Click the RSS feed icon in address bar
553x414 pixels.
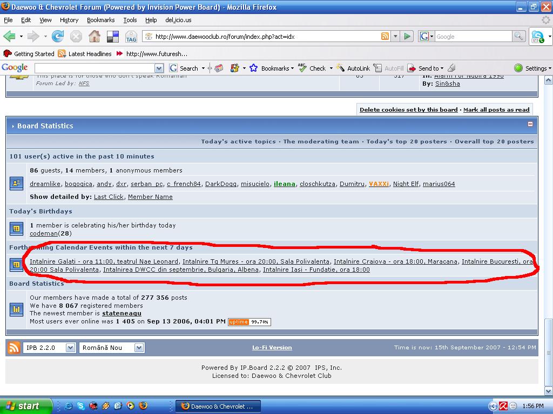point(385,36)
